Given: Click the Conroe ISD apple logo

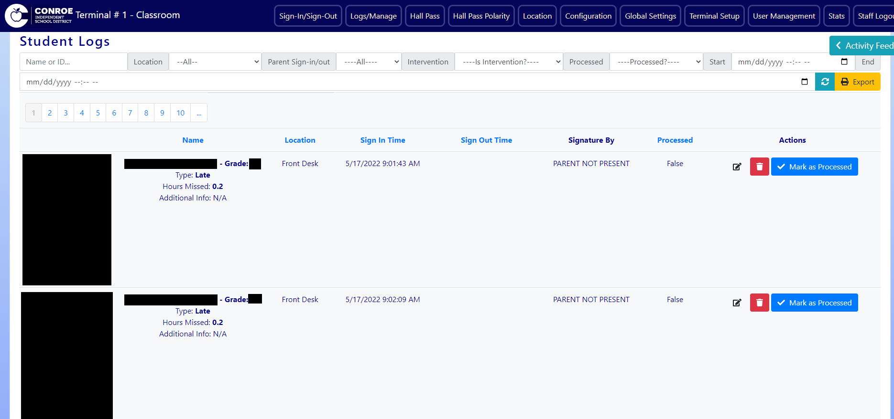Looking at the screenshot, I should pos(17,16).
